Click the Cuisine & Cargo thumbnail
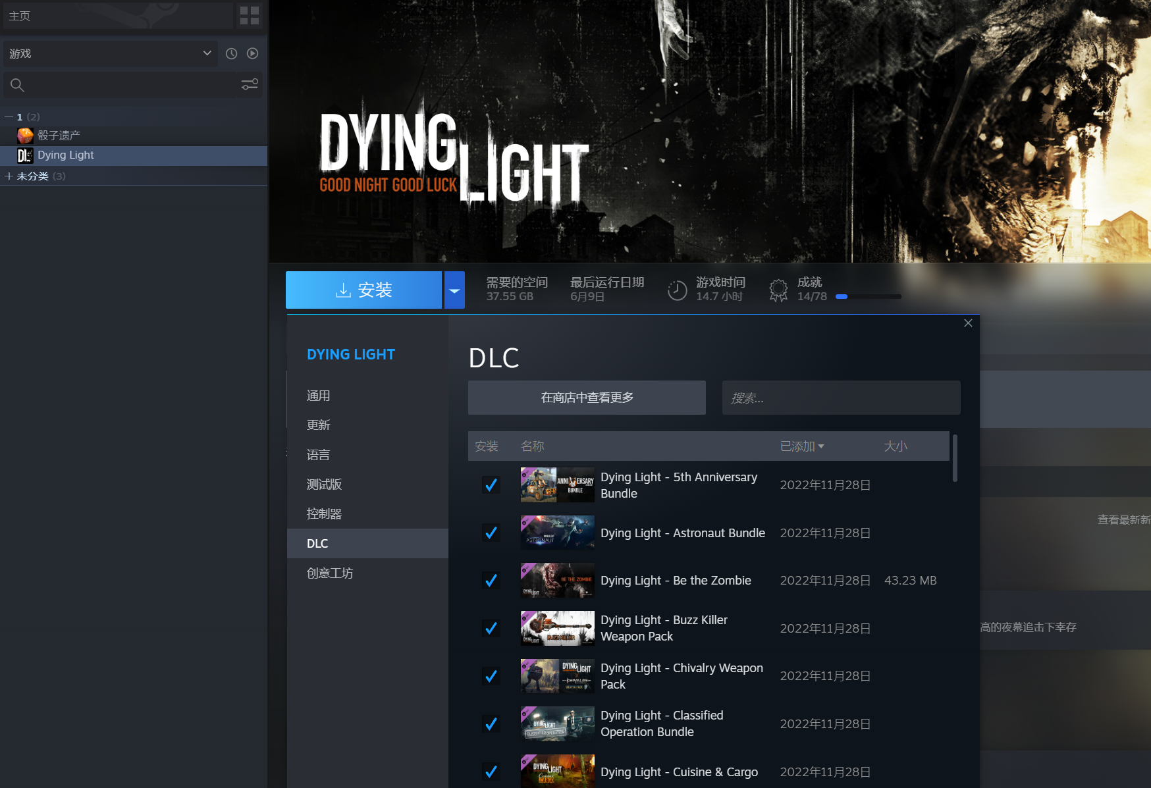The image size is (1151, 788). coord(558,772)
